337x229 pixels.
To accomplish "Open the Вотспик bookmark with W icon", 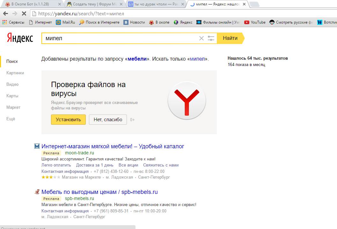I will (x=327, y=22).
